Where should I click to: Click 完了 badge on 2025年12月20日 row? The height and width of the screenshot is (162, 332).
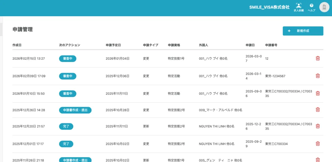[x=66, y=126]
